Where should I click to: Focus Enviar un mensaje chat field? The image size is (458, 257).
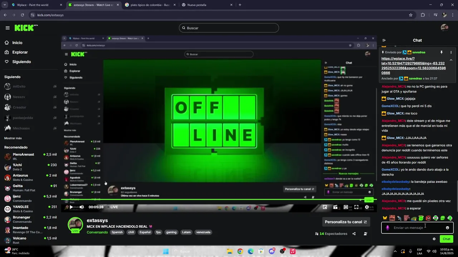point(417,228)
